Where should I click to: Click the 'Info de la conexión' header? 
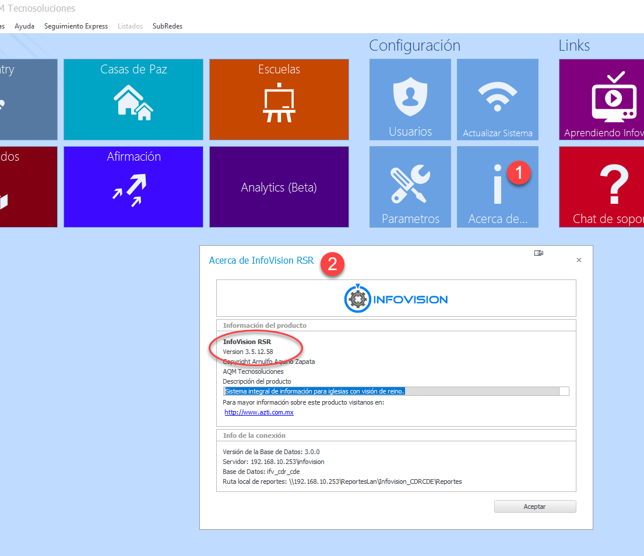pos(254,435)
